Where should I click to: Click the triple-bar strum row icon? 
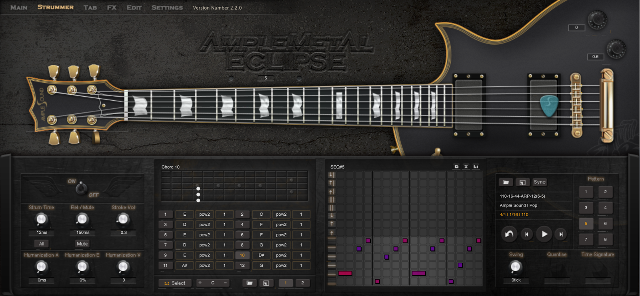(332, 200)
